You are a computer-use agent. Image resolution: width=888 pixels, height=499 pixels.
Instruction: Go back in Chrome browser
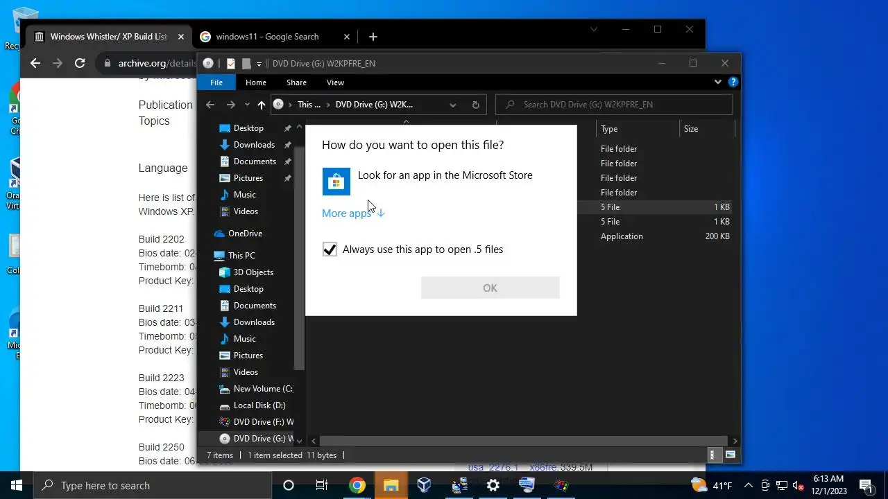point(35,63)
